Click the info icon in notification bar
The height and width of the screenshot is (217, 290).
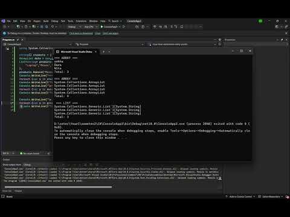(x=4, y=33)
